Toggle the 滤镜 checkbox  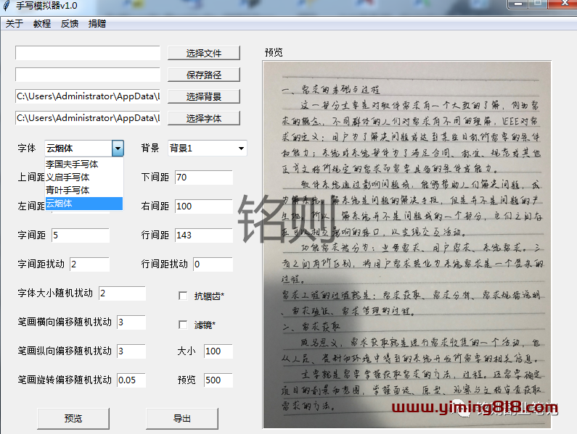click(x=183, y=325)
